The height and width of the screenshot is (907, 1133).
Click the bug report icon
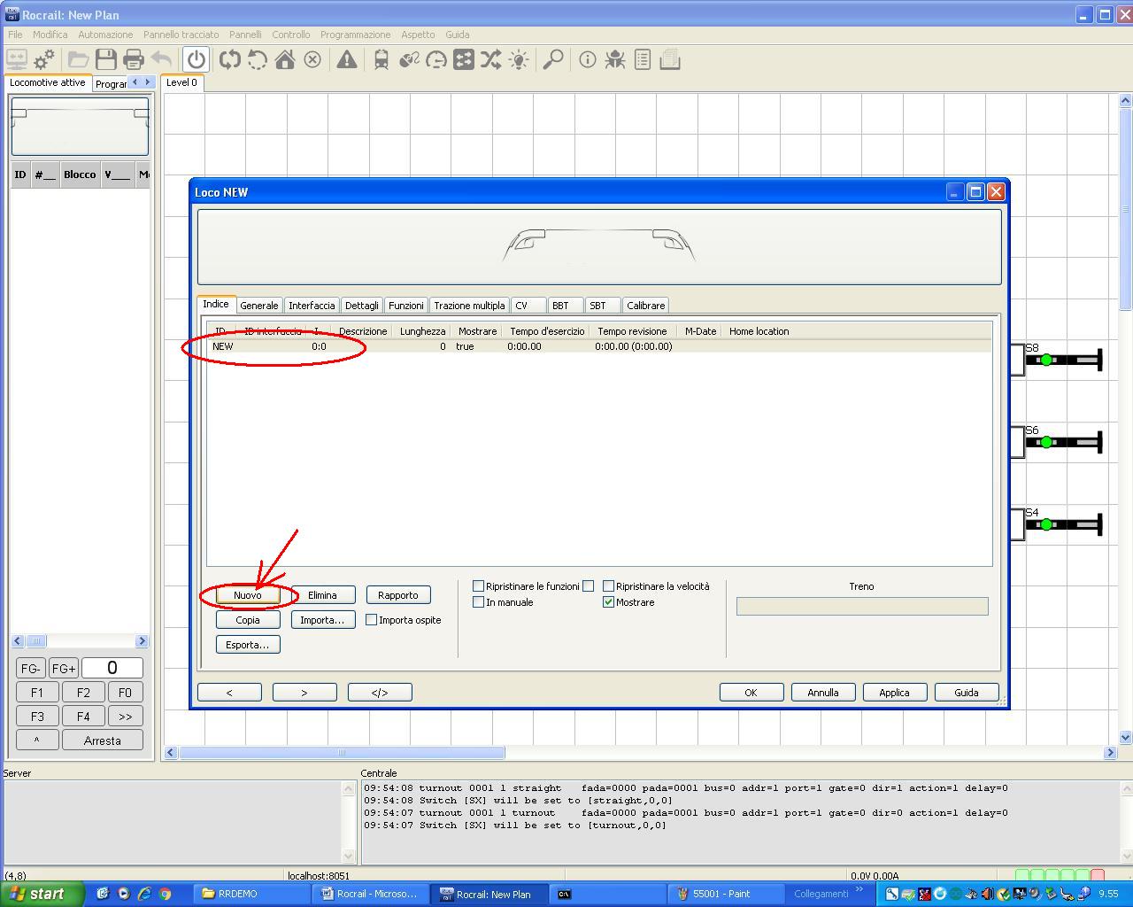click(x=615, y=59)
